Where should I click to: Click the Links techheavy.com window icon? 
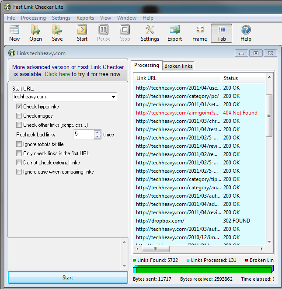tap(12, 53)
